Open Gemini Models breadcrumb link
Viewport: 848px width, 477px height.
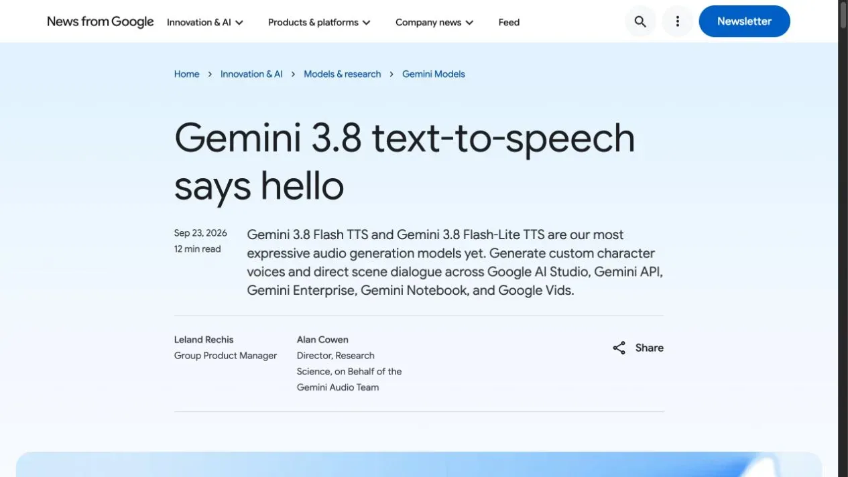tap(434, 74)
